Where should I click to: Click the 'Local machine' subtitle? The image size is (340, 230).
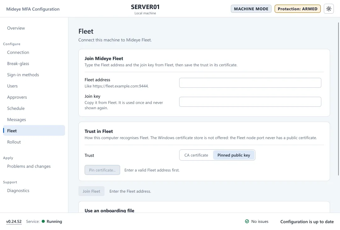coord(145,13)
